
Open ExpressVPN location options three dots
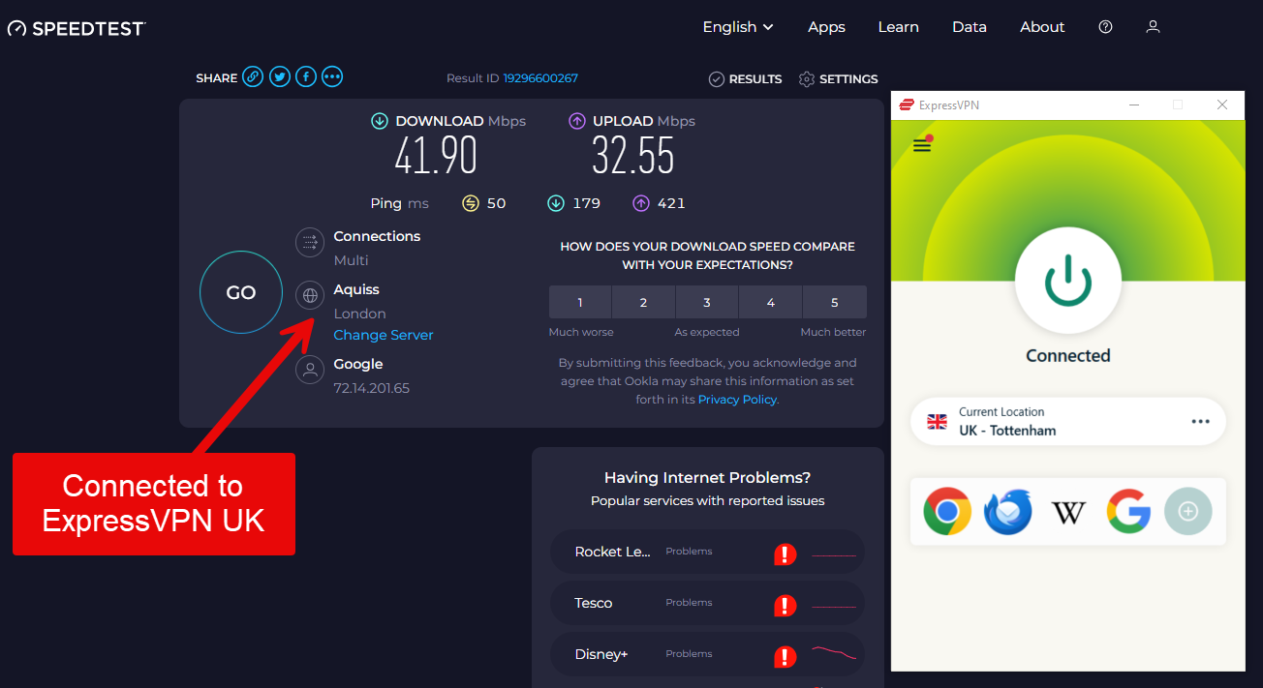[1201, 422]
